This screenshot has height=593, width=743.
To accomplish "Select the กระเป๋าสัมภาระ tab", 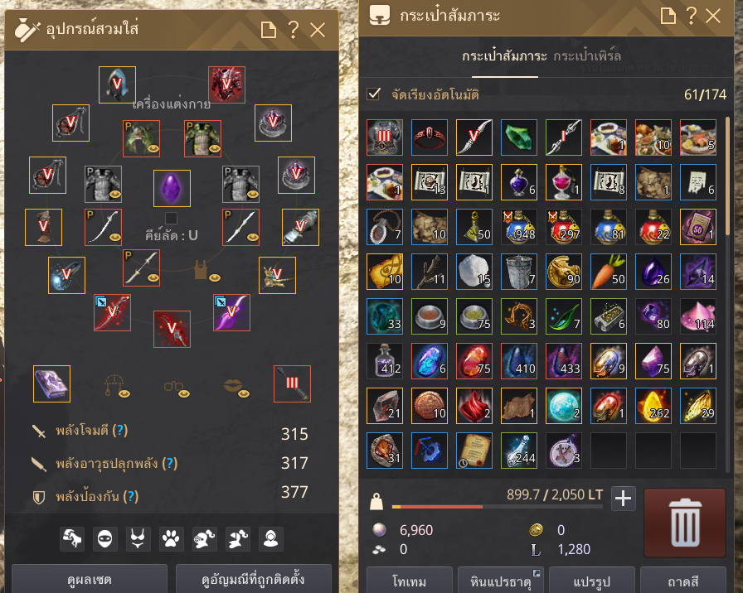I will click(505, 55).
